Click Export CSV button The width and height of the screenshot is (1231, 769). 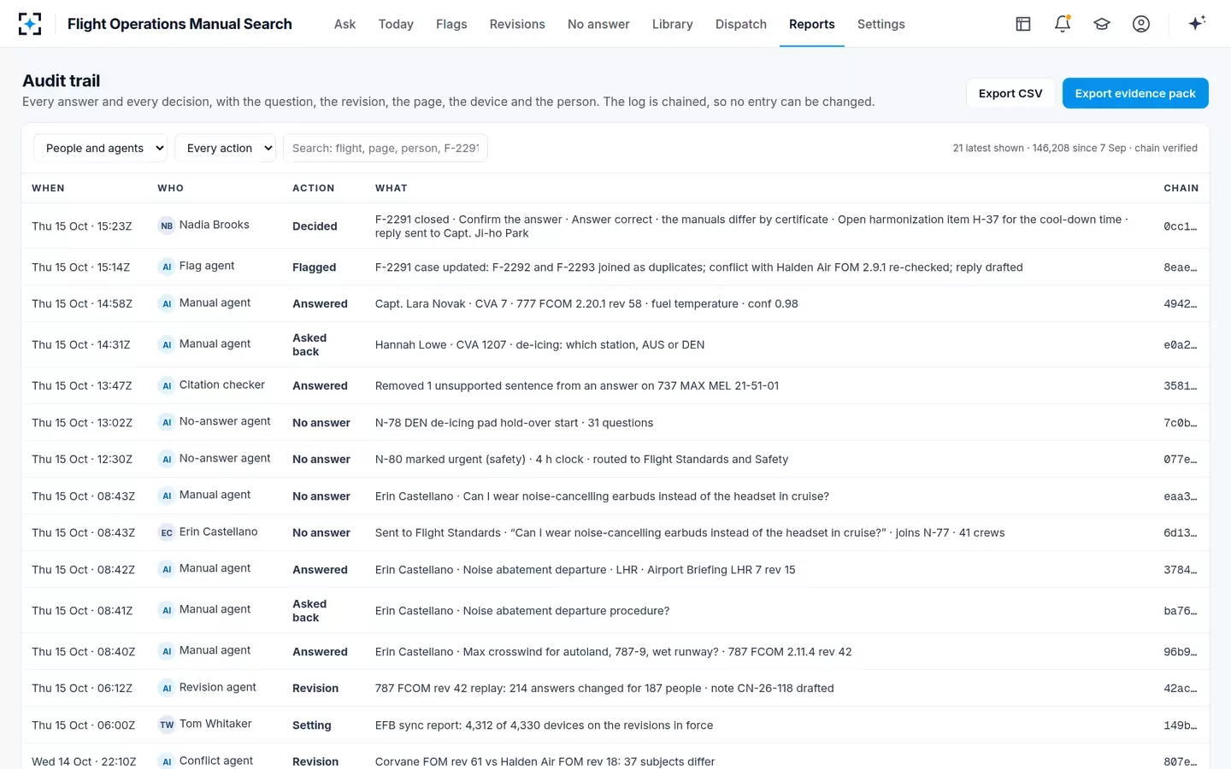pos(1010,93)
